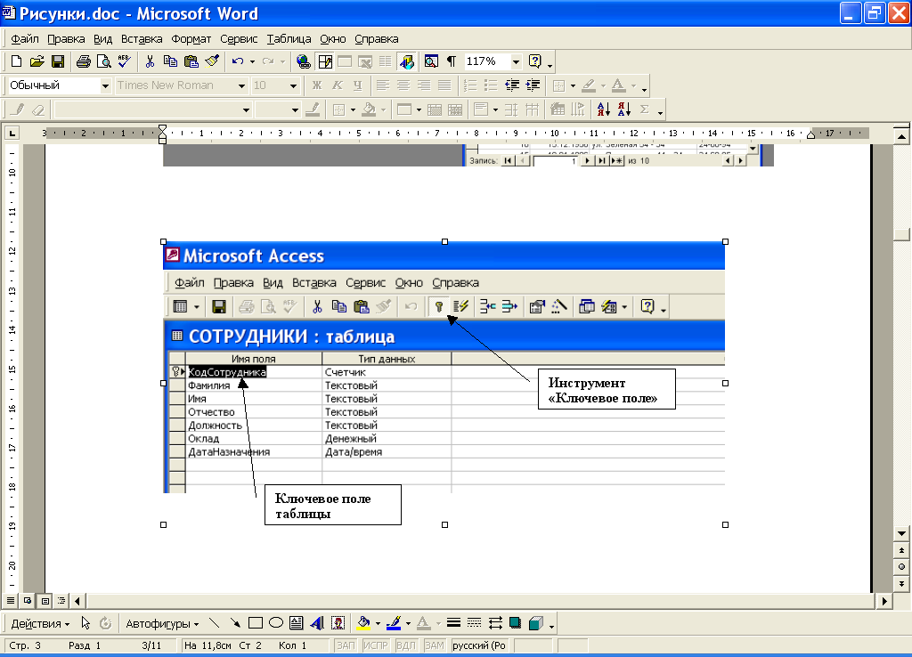Click the vertical scrollbar down arrow
This screenshot has width=912, height=657.
[901, 533]
